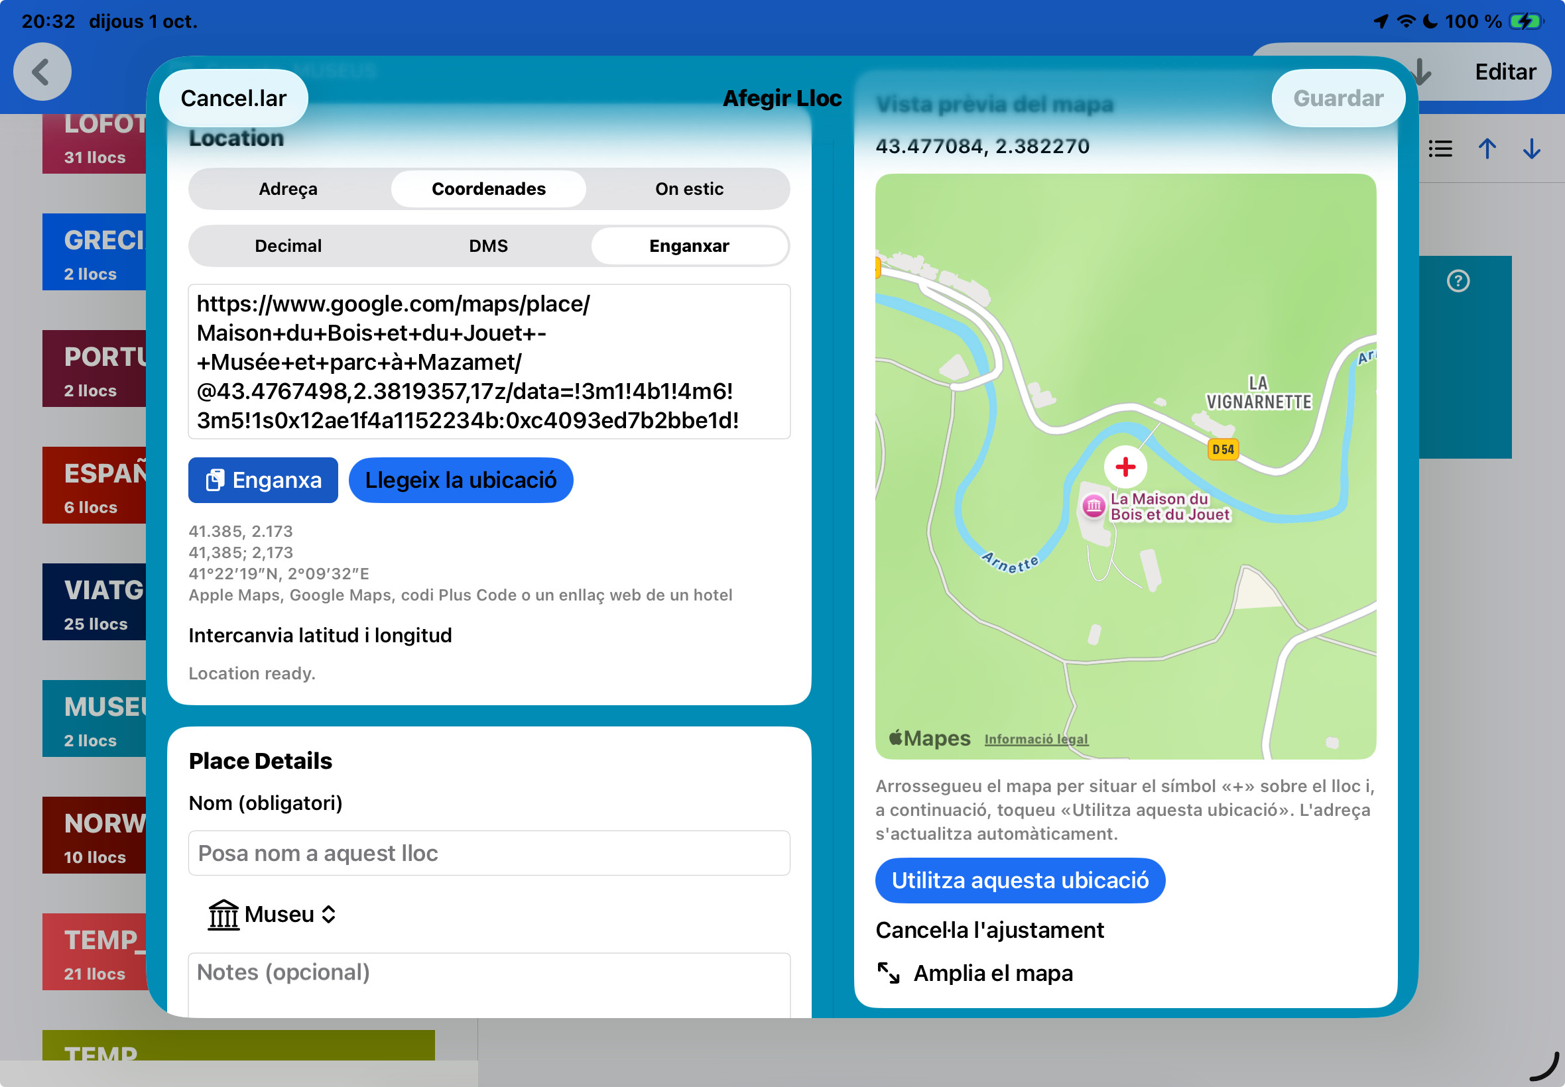Click the sort ascending up arrow

click(1487, 148)
